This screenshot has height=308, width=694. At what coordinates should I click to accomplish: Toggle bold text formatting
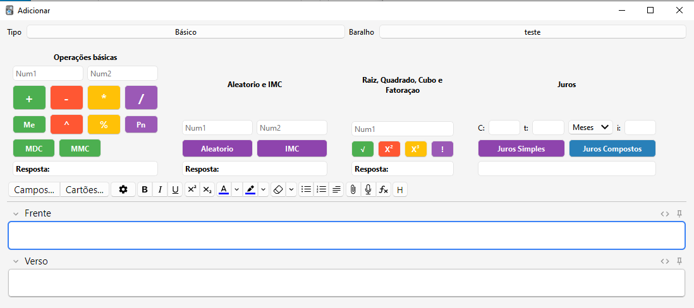point(145,189)
